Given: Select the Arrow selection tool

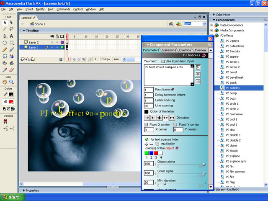Looking at the screenshot, I should click(5, 22).
